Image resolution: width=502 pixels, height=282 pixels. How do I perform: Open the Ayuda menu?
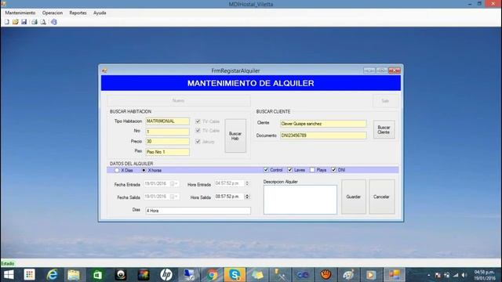[100, 13]
